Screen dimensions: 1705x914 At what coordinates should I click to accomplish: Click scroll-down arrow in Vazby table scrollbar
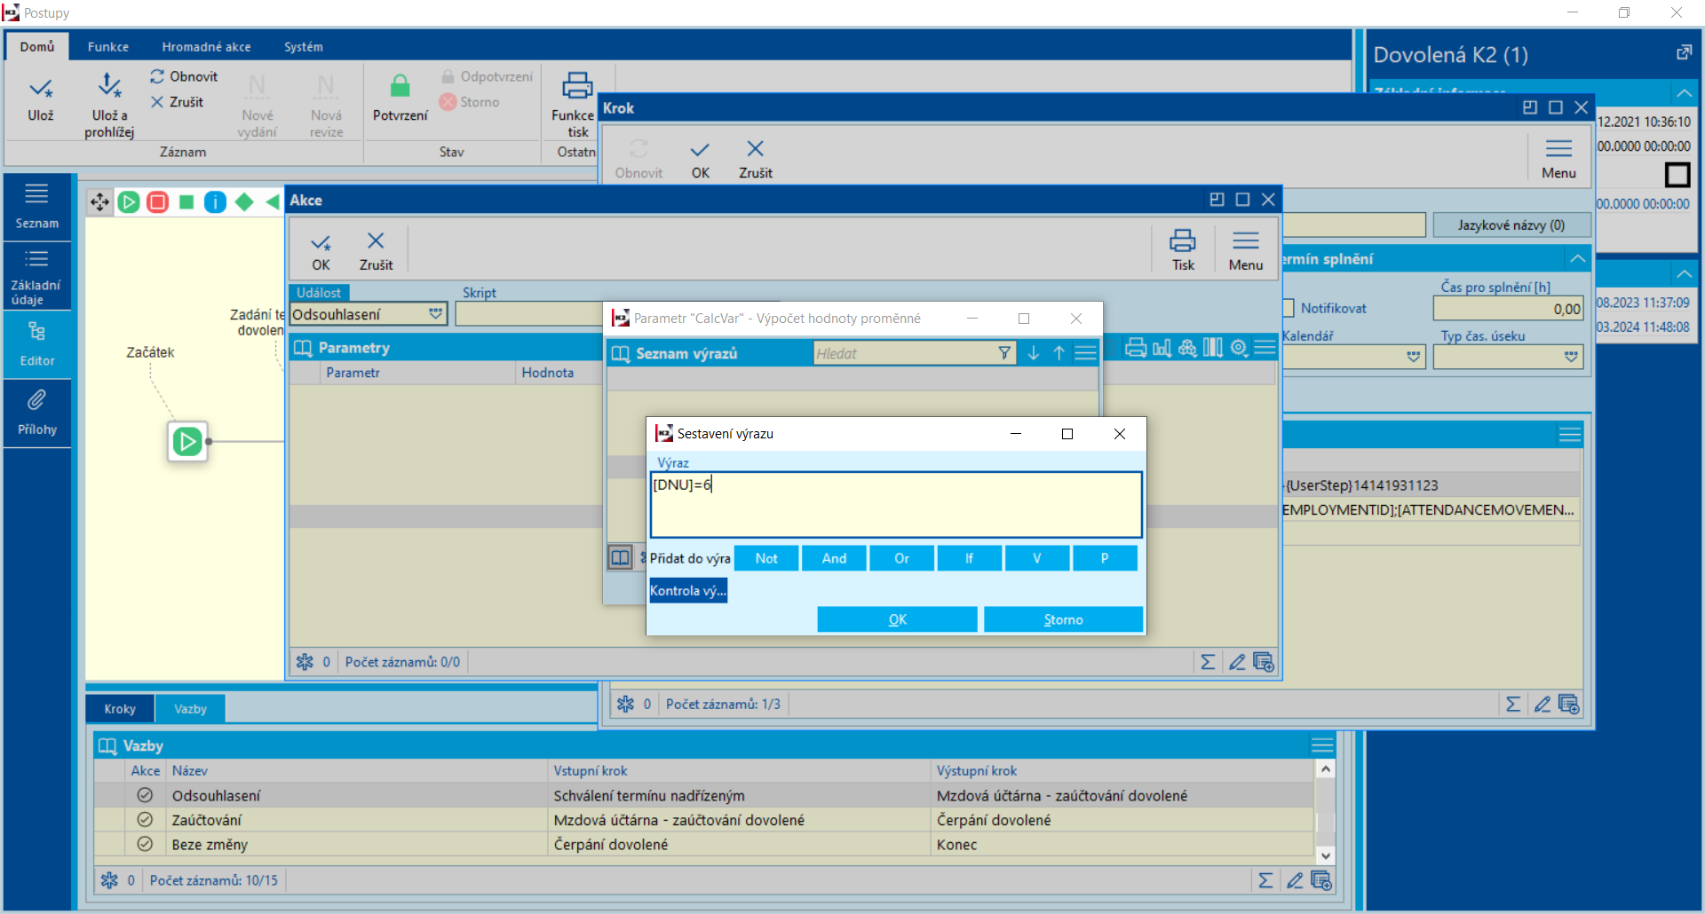pos(1325,855)
